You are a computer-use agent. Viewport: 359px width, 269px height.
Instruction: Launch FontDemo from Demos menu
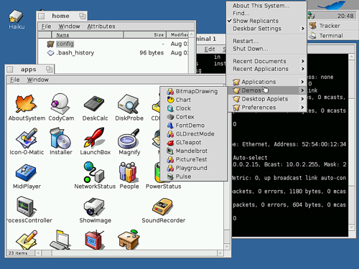click(x=193, y=126)
